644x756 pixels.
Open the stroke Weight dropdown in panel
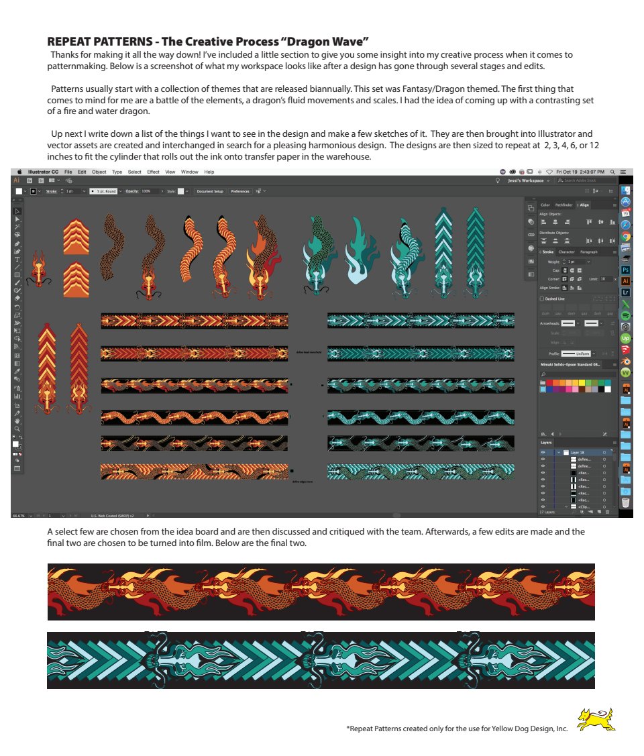[588, 262]
